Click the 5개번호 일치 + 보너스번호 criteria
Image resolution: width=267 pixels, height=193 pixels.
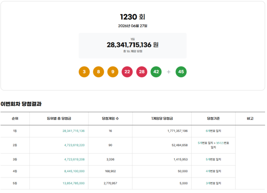point(213,145)
